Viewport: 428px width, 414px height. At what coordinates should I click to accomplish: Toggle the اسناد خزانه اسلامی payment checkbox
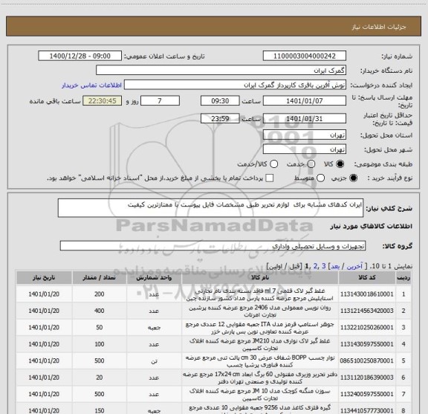[270, 178]
